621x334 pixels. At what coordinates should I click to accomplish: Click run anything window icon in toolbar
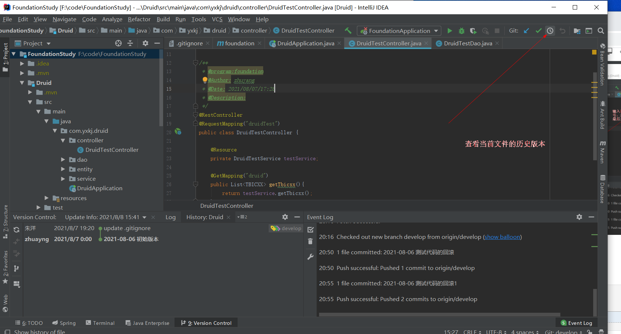tap(589, 31)
